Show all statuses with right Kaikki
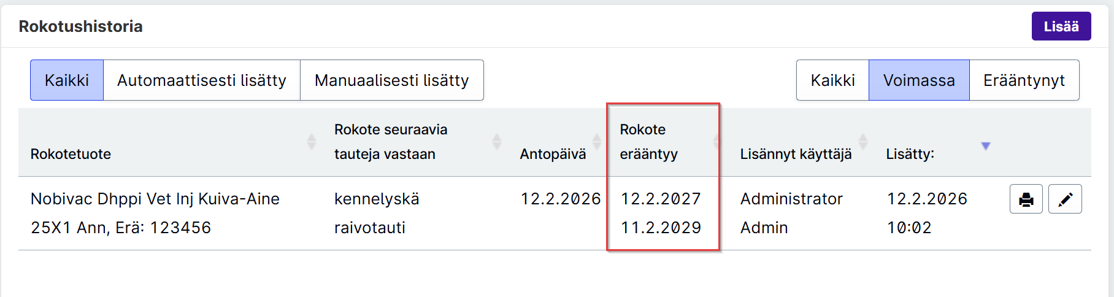The height and width of the screenshot is (297, 1114). [x=833, y=80]
